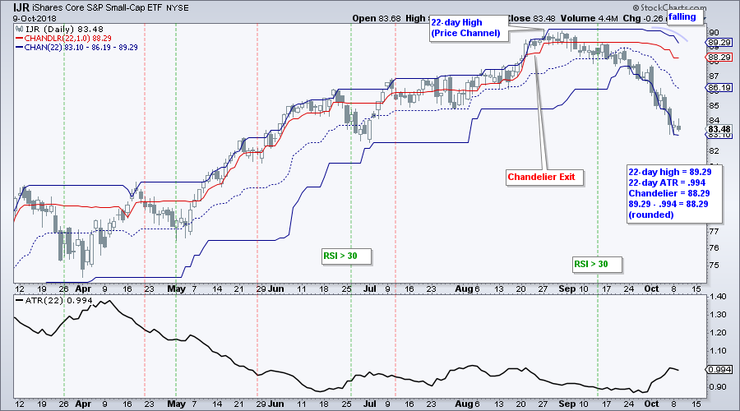Click the 1.40 ATR axis label

click(717, 297)
